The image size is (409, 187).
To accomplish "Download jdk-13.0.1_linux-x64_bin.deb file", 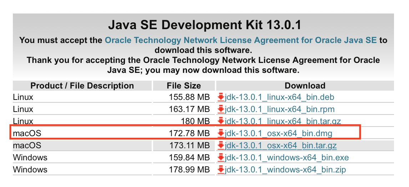I will tap(279, 97).
